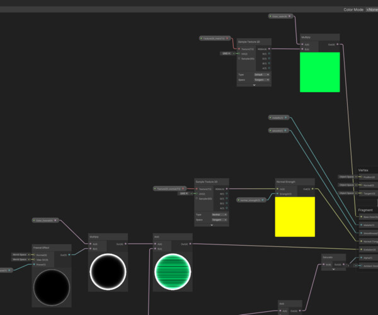This screenshot has height=315, width=378.
Task: Click the Fresnel Effect Power input port
Action: (34, 265)
